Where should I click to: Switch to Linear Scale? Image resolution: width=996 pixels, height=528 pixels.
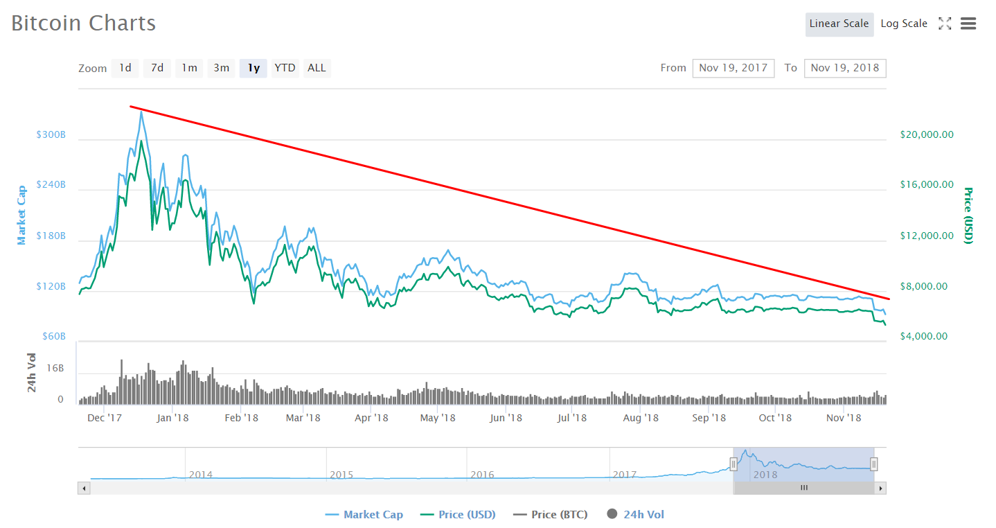(x=839, y=24)
